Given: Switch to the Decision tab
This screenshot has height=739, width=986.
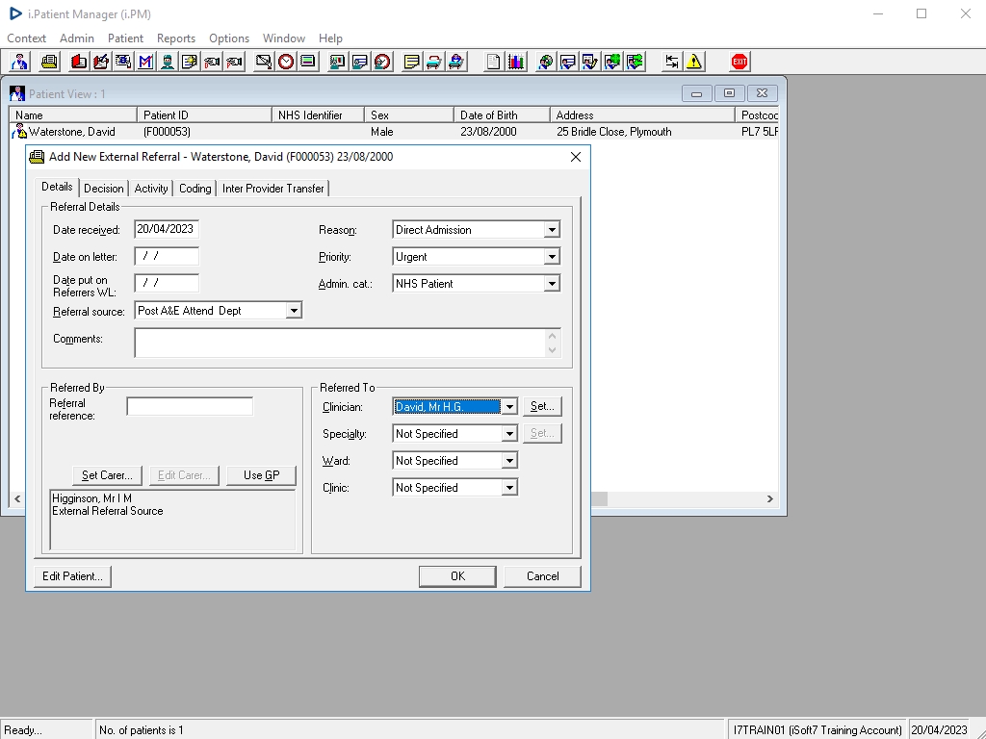Looking at the screenshot, I should [x=104, y=189].
